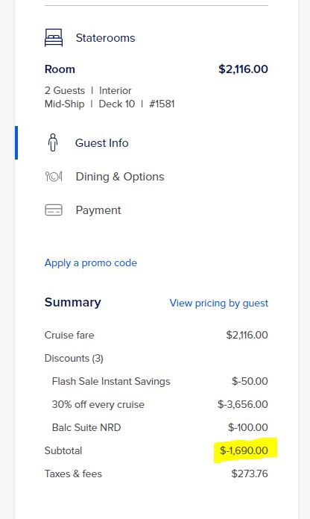Click the Taxes & fees amount $273.76

click(x=250, y=474)
